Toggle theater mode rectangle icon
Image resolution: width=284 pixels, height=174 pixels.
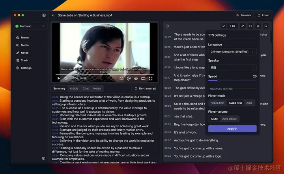pyautogui.click(x=143, y=79)
